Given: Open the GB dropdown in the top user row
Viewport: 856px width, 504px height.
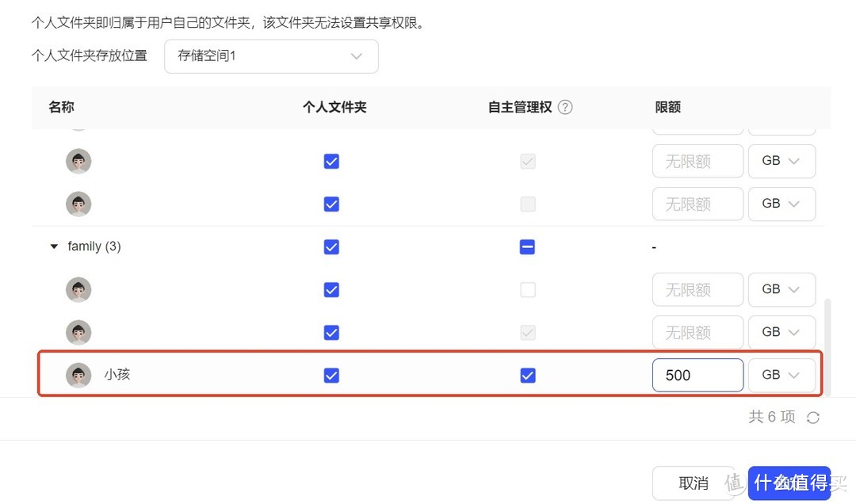Looking at the screenshot, I should click(x=781, y=161).
